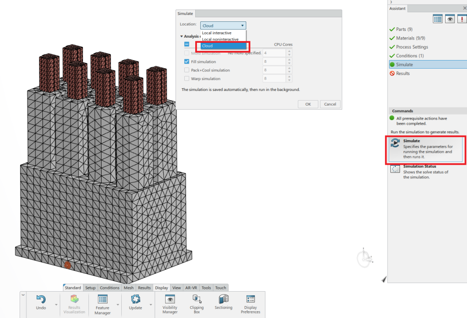Click the Update icon
Image resolution: width=467 pixels, height=318 pixels.
click(135, 299)
